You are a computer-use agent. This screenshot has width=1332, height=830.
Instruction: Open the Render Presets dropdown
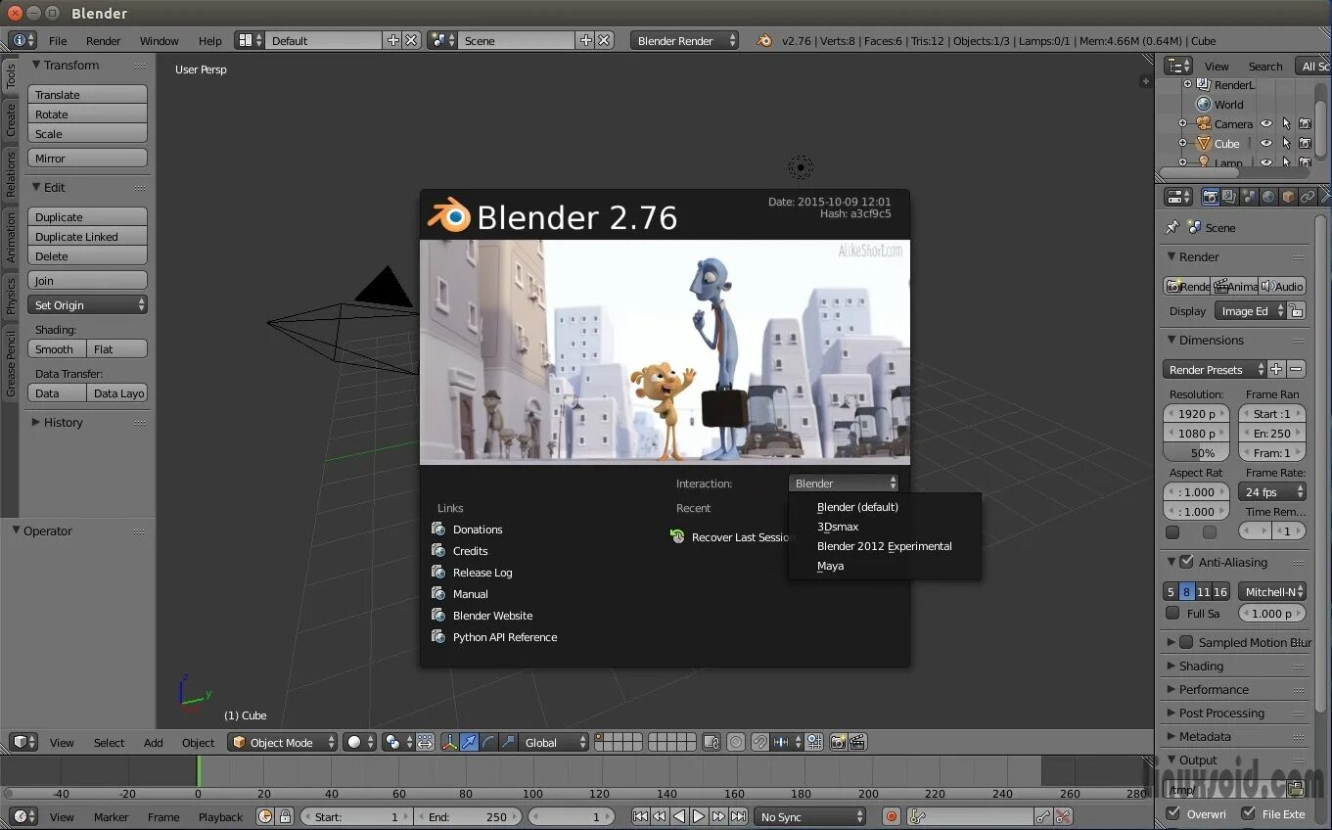[1214, 369]
